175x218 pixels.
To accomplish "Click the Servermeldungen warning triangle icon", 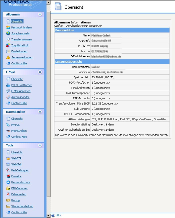I will click(x=8, y=57).
